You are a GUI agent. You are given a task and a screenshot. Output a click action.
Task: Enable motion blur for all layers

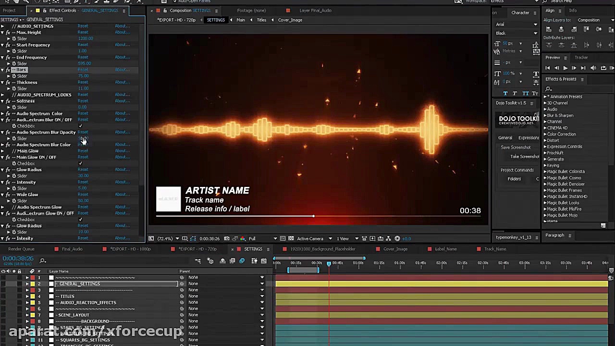tap(242, 261)
